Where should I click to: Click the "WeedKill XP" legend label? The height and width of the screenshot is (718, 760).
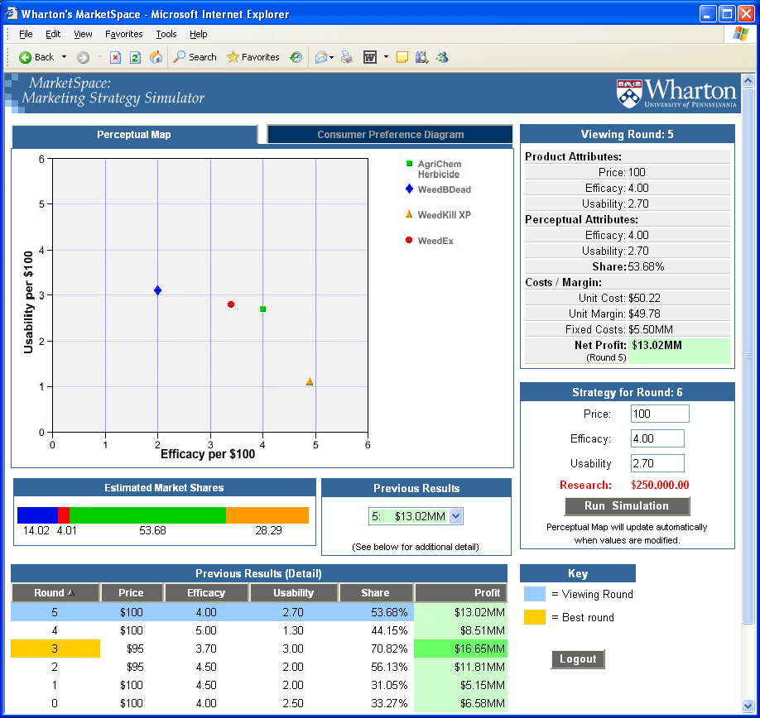(x=445, y=215)
